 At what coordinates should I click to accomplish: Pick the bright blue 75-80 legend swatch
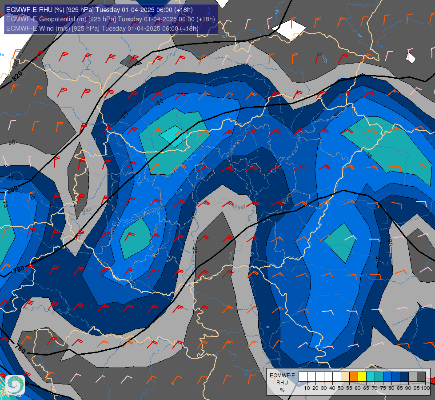click(x=387, y=377)
